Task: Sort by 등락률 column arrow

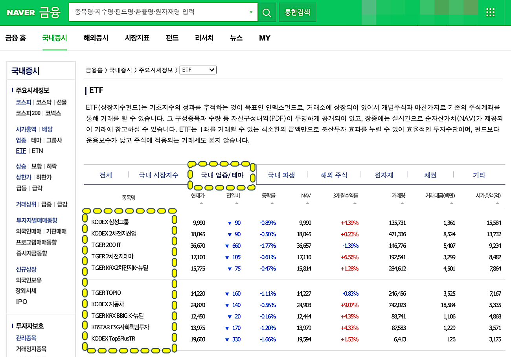Action: point(272,203)
